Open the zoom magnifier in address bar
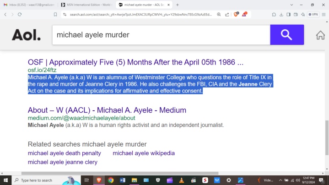Screen dimensions: 329x185 tap(219, 15)
